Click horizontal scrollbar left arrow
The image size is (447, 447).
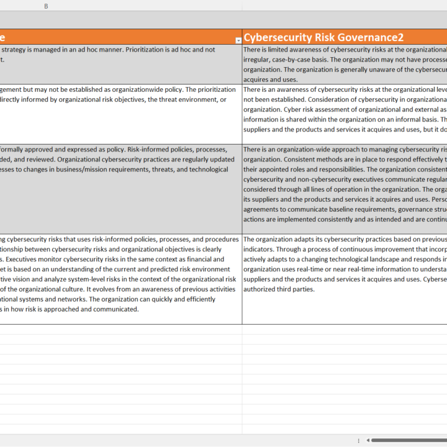(x=368, y=440)
